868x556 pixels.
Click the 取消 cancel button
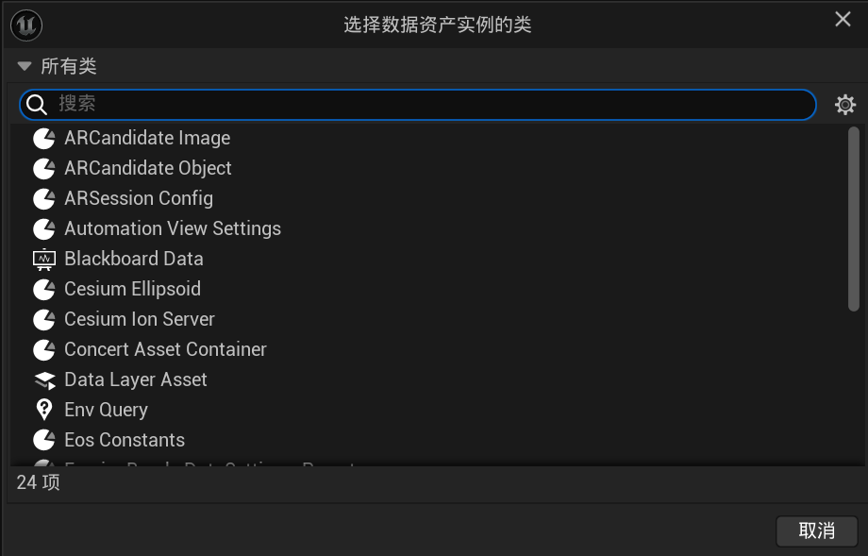pyautogui.click(x=816, y=531)
